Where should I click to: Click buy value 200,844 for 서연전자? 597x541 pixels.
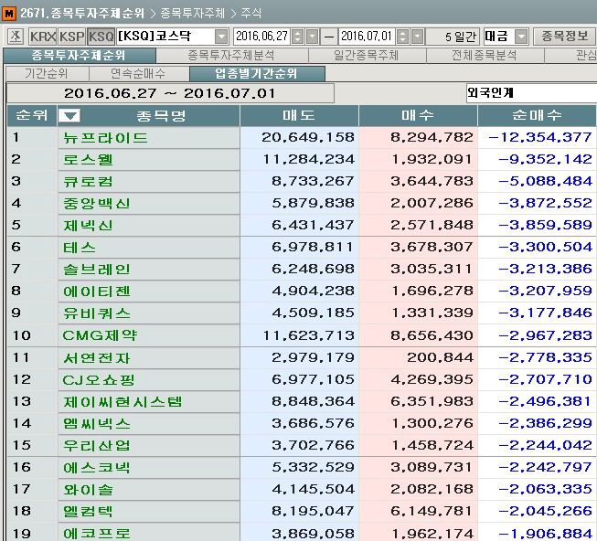440,357
